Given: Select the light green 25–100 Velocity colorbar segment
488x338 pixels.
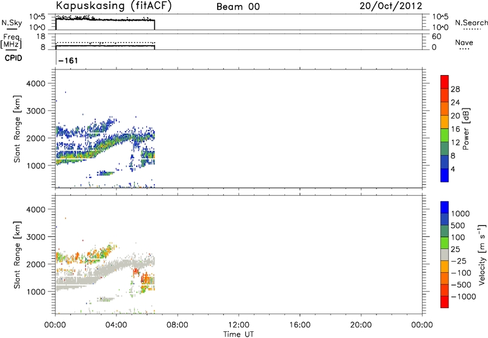Looking at the screenshot, I should [x=445, y=243].
